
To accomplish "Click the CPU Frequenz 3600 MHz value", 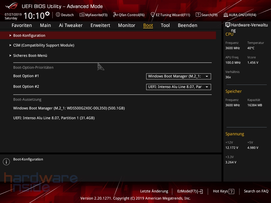I will coord(233,48).
